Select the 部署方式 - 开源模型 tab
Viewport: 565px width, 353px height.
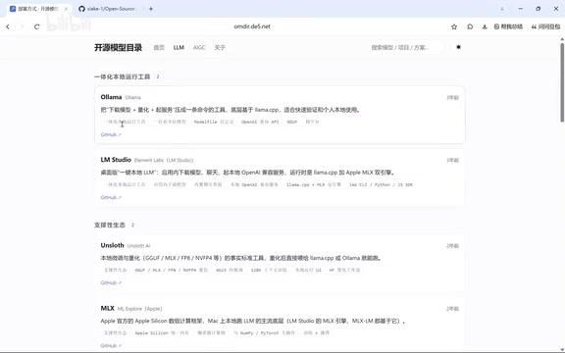pyautogui.click(x=37, y=9)
